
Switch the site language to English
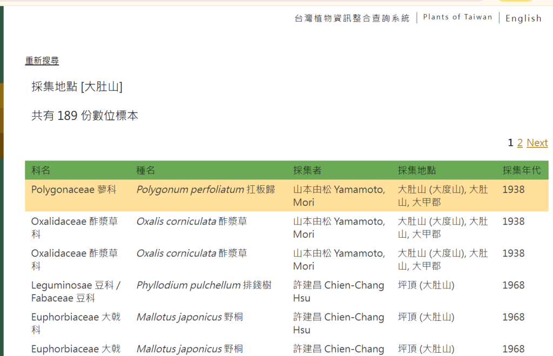(523, 18)
